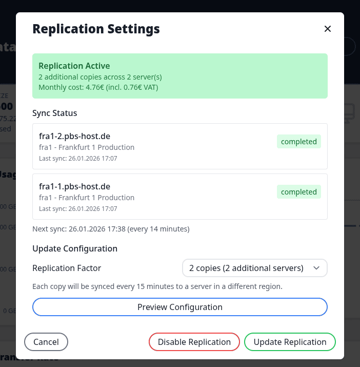Click the Sync Status heading

(55, 113)
